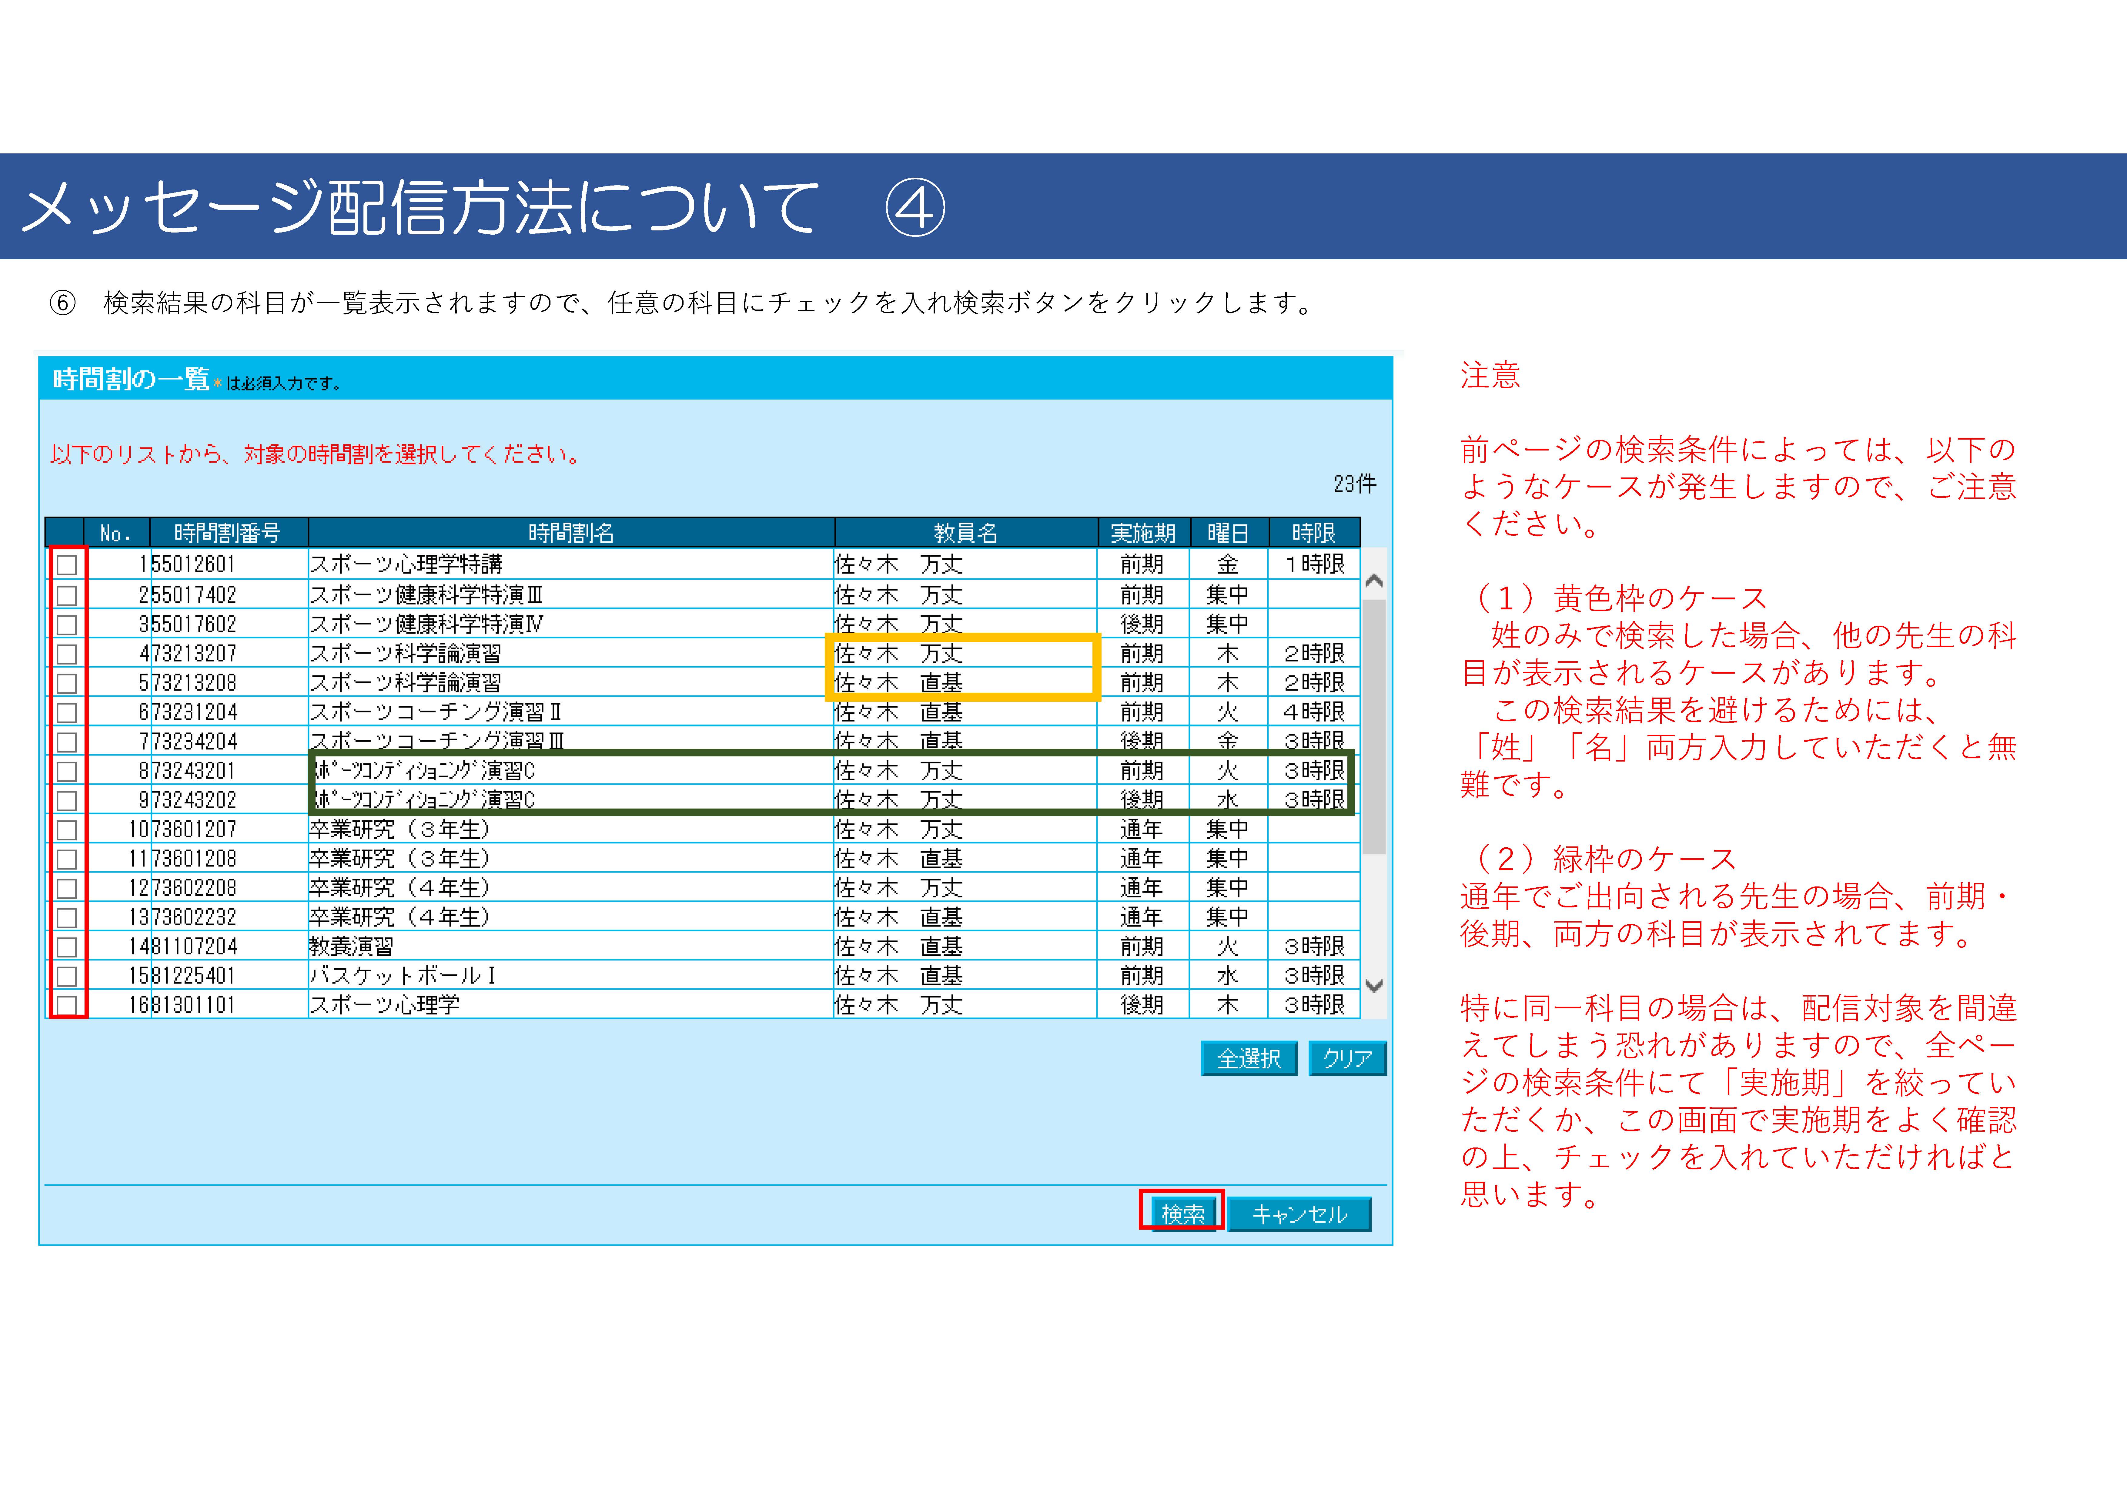The width and height of the screenshot is (2127, 1504).
Task: Select the checkbox for 教養演習 row 14
Action: pos(67,947)
